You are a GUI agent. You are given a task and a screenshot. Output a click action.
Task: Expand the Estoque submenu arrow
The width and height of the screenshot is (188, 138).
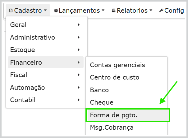(79, 50)
